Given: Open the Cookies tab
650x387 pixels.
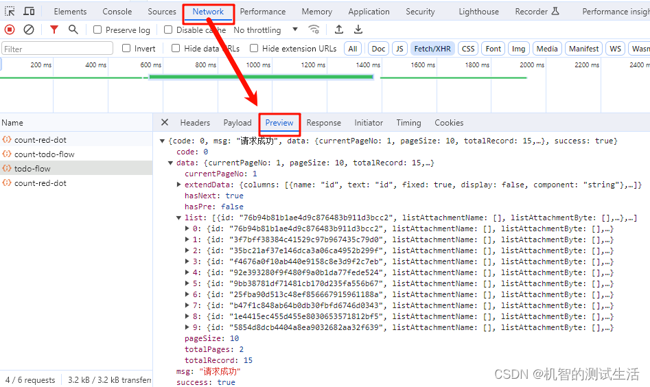Looking at the screenshot, I should tap(449, 123).
